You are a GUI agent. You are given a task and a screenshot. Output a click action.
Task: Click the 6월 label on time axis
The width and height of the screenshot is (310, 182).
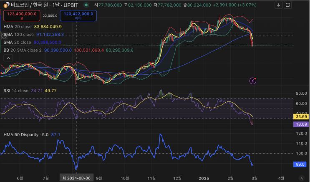pos(20,178)
